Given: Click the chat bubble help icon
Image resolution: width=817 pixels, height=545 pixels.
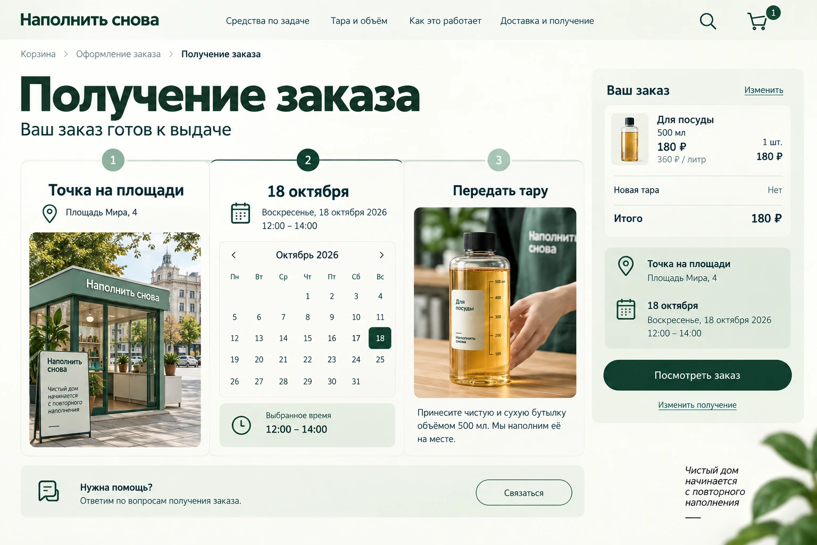Looking at the screenshot, I should pyautogui.click(x=48, y=491).
